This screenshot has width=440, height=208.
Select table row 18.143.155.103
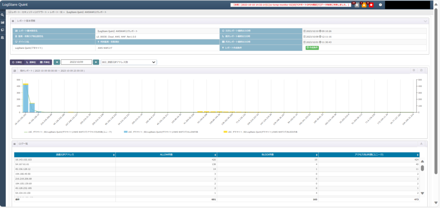coord(217,160)
